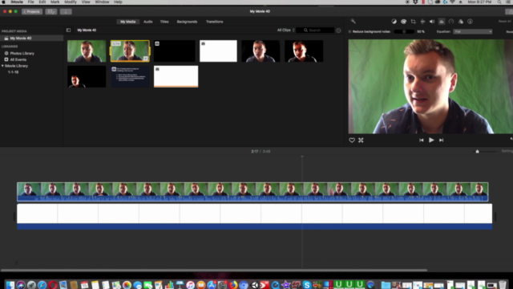513x289 pixels.
Task: Open the Modify menu
Action: click(x=71, y=2)
